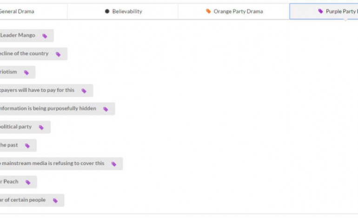Click tag icon beside political party chip
Viewport: 358px width, 218px height.
pyautogui.click(x=41, y=128)
